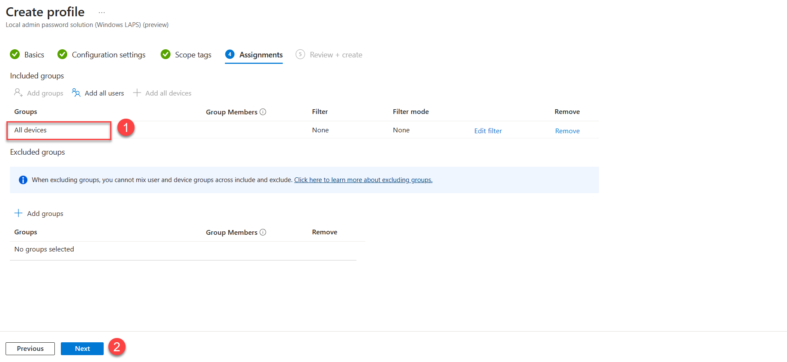Select the All devices group row
Image resolution: width=787 pixels, height=362 pixels.
[x=304, y=130]
